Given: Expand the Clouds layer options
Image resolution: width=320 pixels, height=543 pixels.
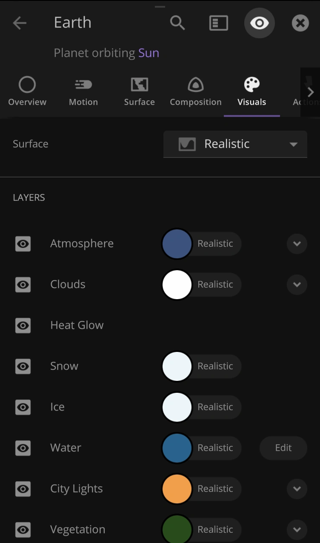Looking at the screenshot, I should click(297, 285).
